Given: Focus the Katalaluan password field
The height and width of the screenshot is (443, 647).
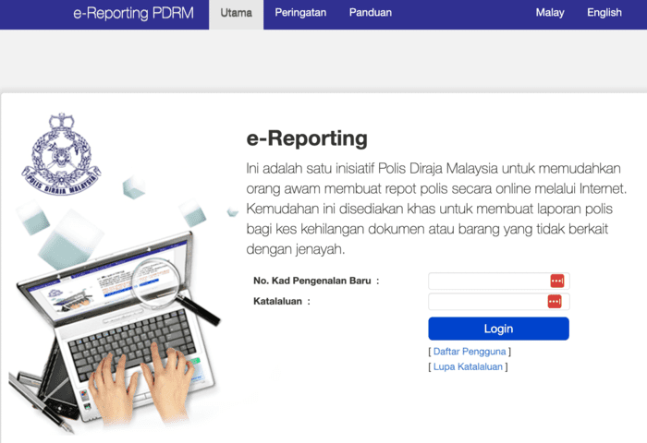Looking at the screenshot, I should coord(488,301).
